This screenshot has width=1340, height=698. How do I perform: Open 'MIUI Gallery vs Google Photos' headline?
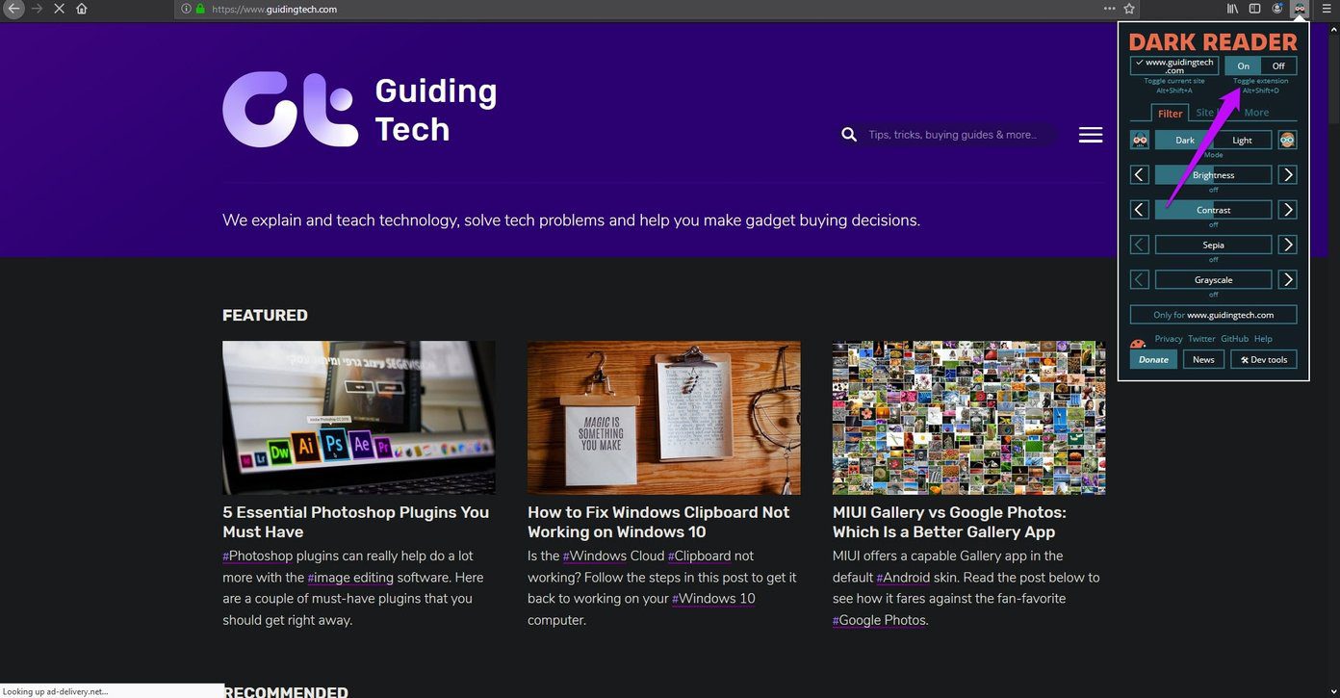(x=949, y=522)
